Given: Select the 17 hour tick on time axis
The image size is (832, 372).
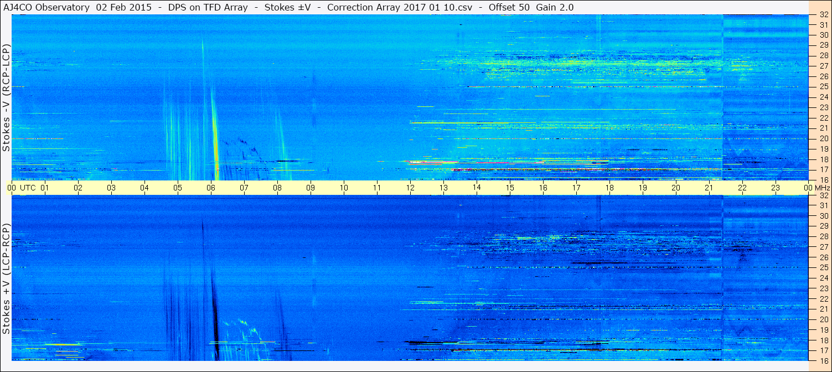Looking at the screenshot, I should [576, 188].
